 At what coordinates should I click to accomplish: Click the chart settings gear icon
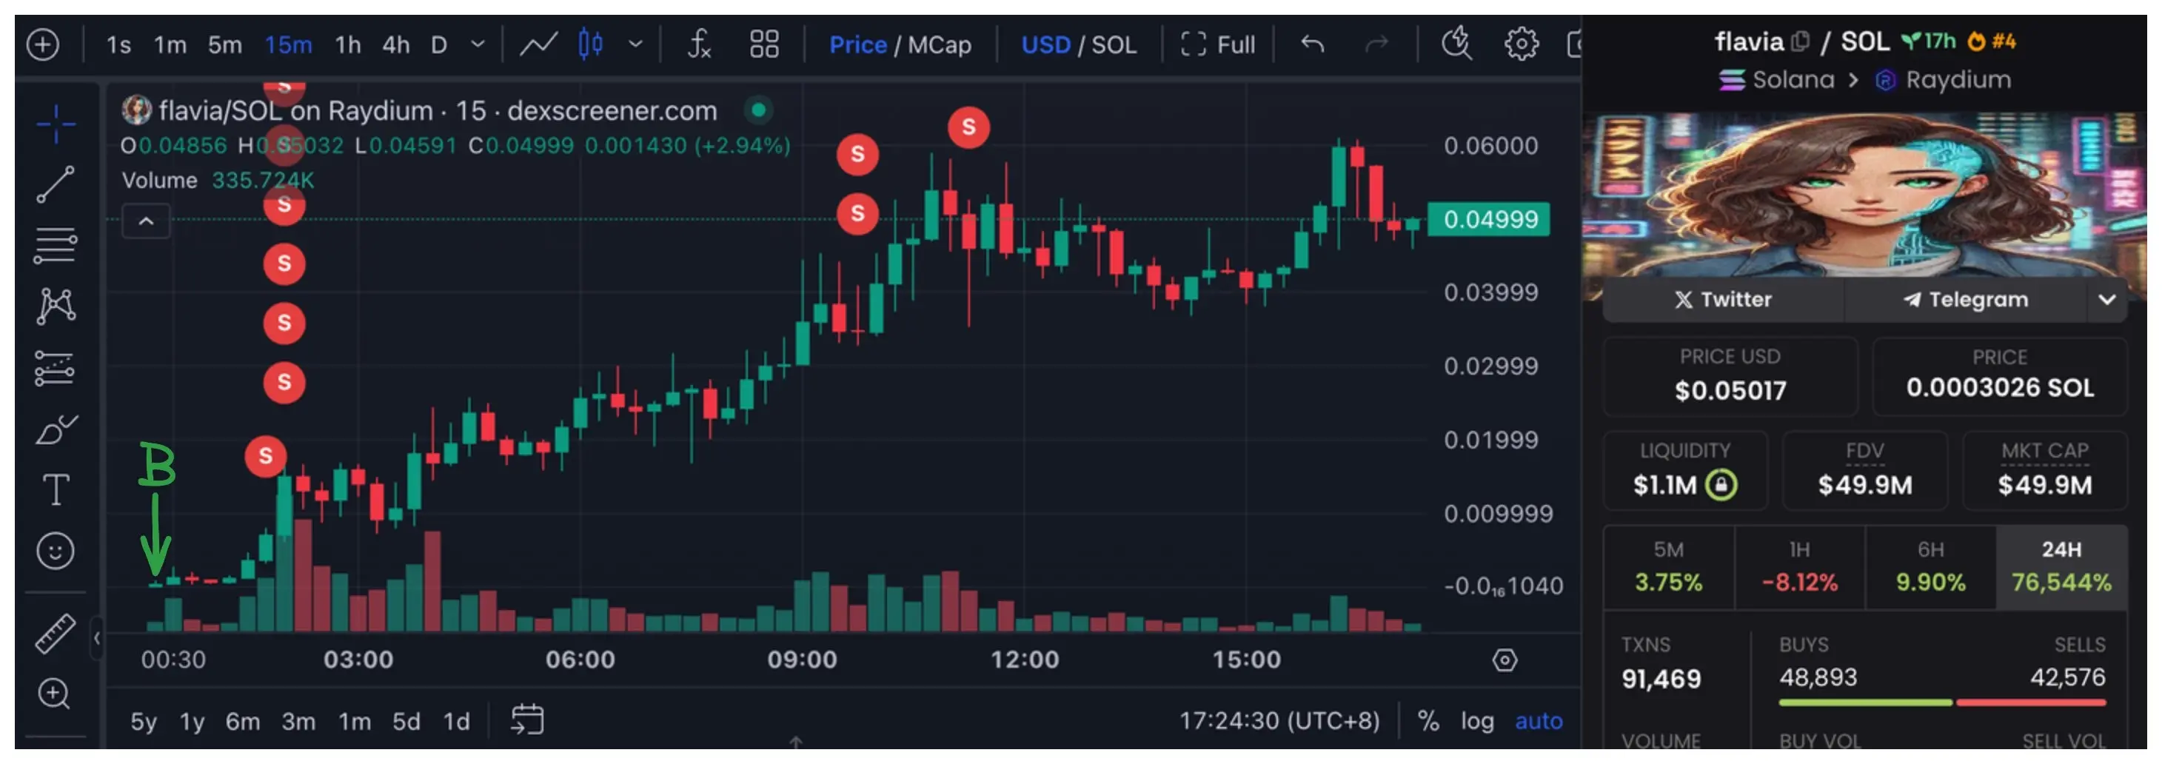(1521, 44)
